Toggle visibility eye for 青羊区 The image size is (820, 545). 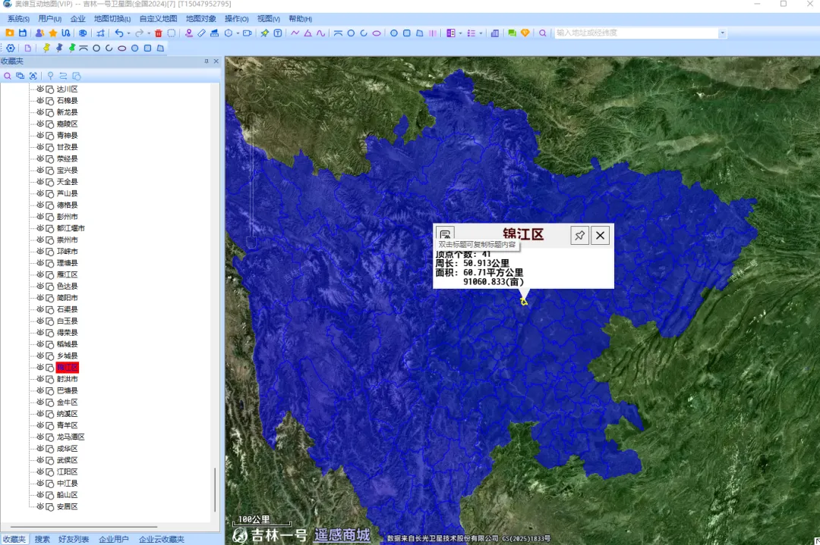point(39,425)
